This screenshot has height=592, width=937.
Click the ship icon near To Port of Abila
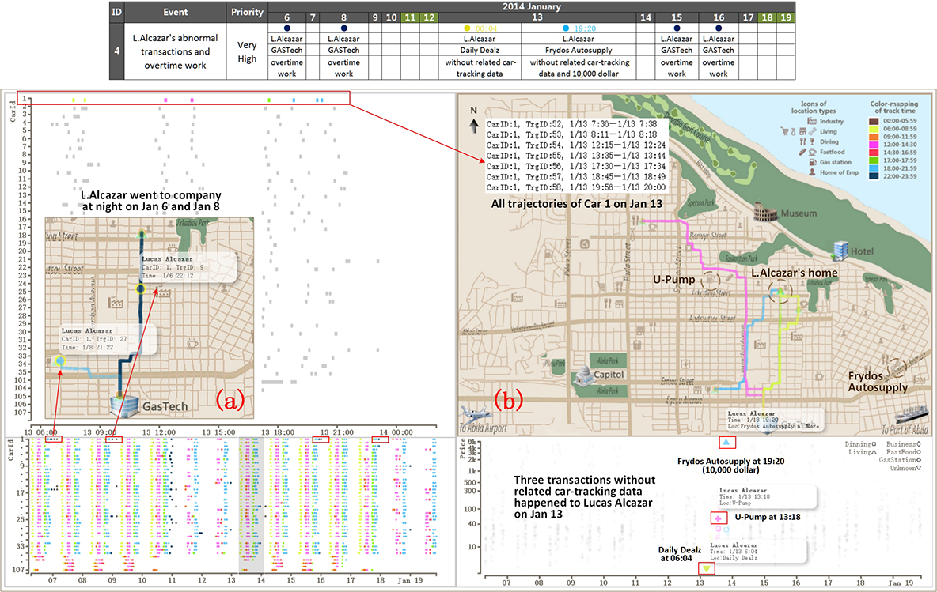(912, 415)
